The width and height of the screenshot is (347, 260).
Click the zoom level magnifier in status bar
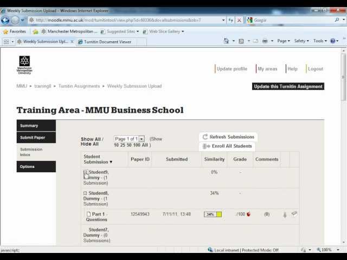[x=319, y=250]
